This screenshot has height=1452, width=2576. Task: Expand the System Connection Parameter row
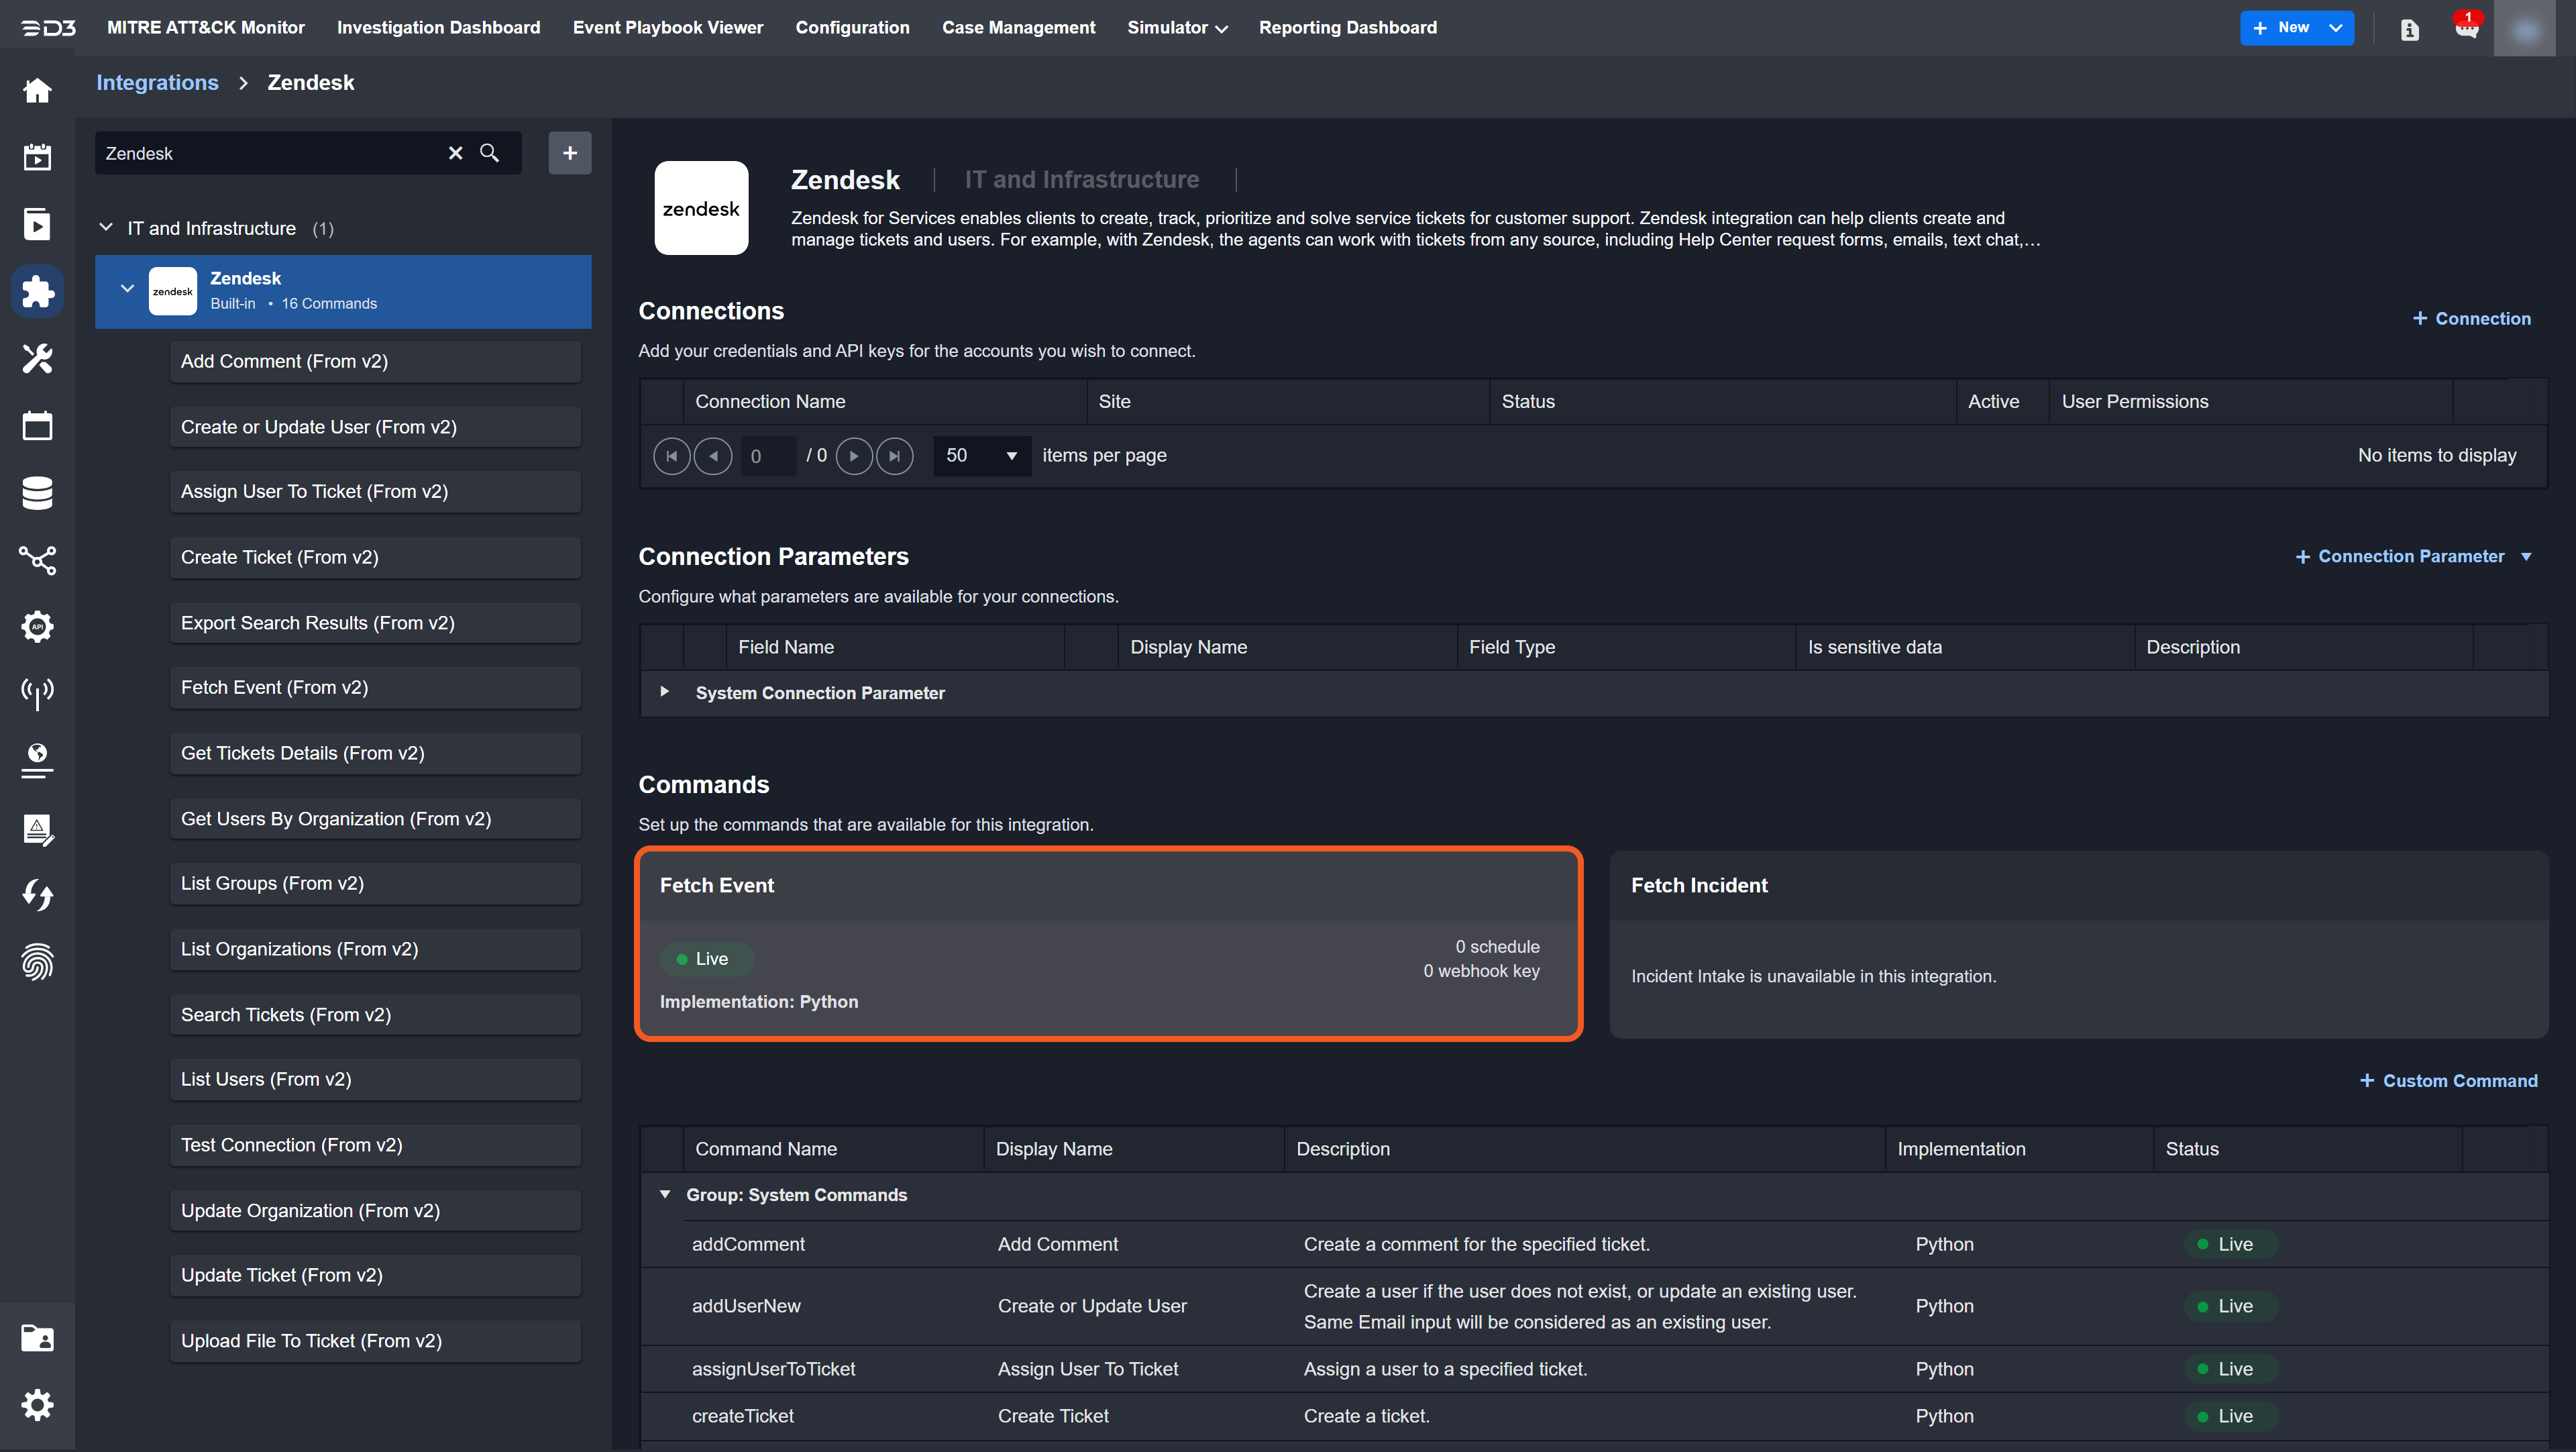[x=664, y=692]
